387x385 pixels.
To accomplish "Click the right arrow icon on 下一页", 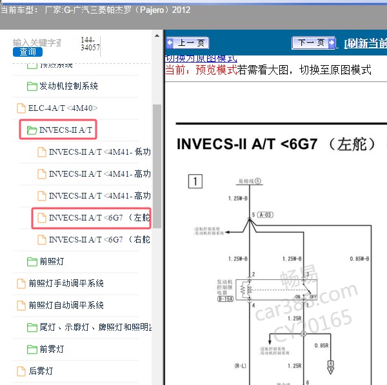I will coord(332,43).
